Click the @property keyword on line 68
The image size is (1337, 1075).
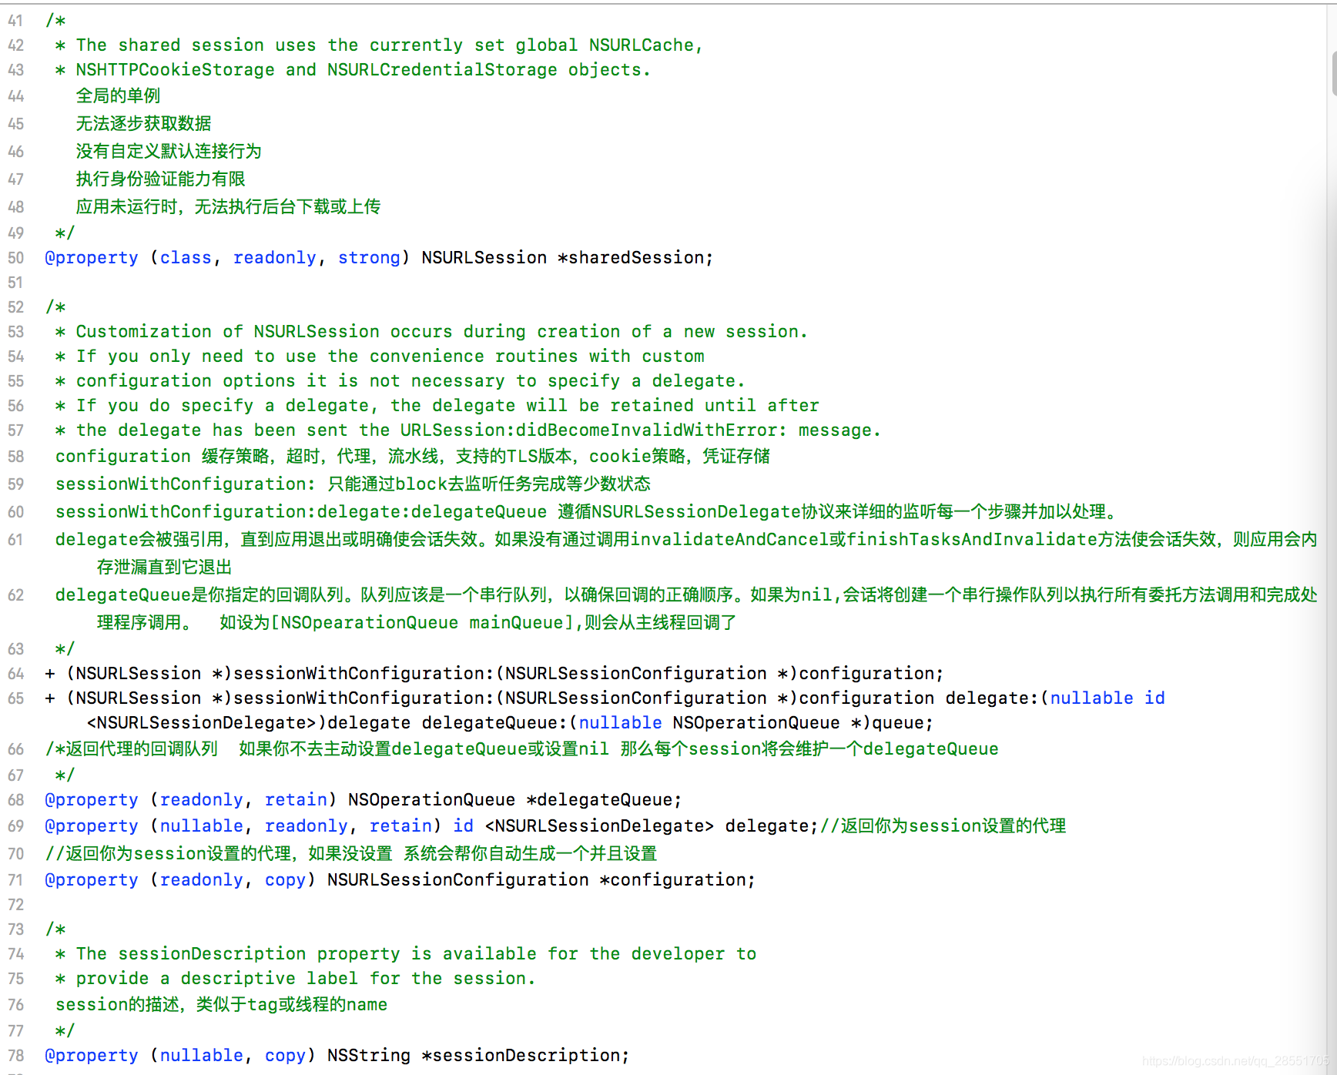pos(91,799)
